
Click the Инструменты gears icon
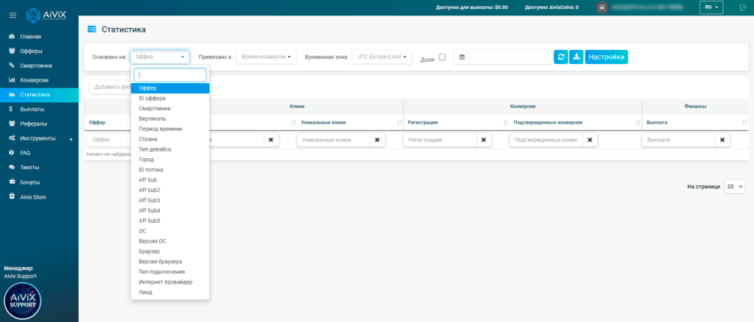pos(12,138)
